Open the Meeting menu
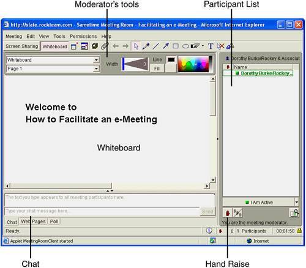This screenshot has width=306, height=268. coord(14,36)
